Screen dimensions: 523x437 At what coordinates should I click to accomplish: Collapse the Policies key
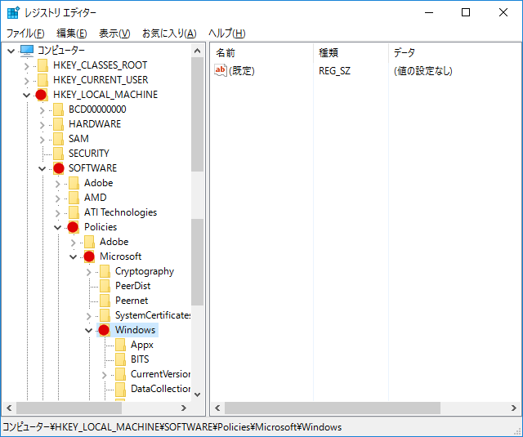pyautogui.click(x=57, y=228)
